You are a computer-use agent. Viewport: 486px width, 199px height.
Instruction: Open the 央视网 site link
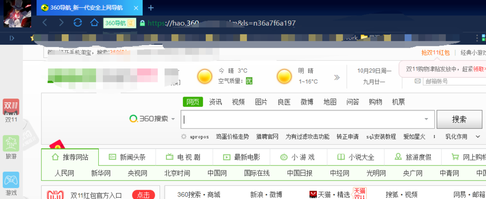pyautogui.click(x=138, y=173)
